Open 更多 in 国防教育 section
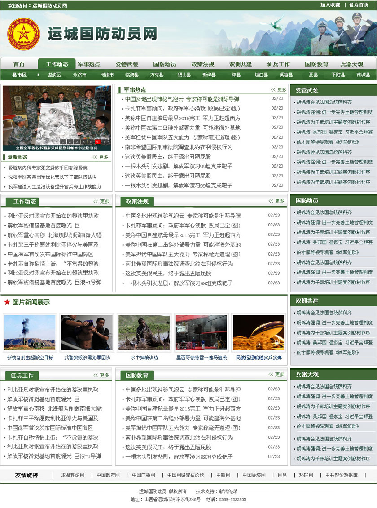Image resolution: width=377 pixels, height=508 pixels. 276,375
